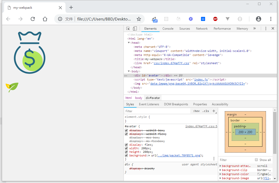This screenshot has width=279, height=183.
Task: Expand the background-attachment computed property
Action: click(220, 166)
